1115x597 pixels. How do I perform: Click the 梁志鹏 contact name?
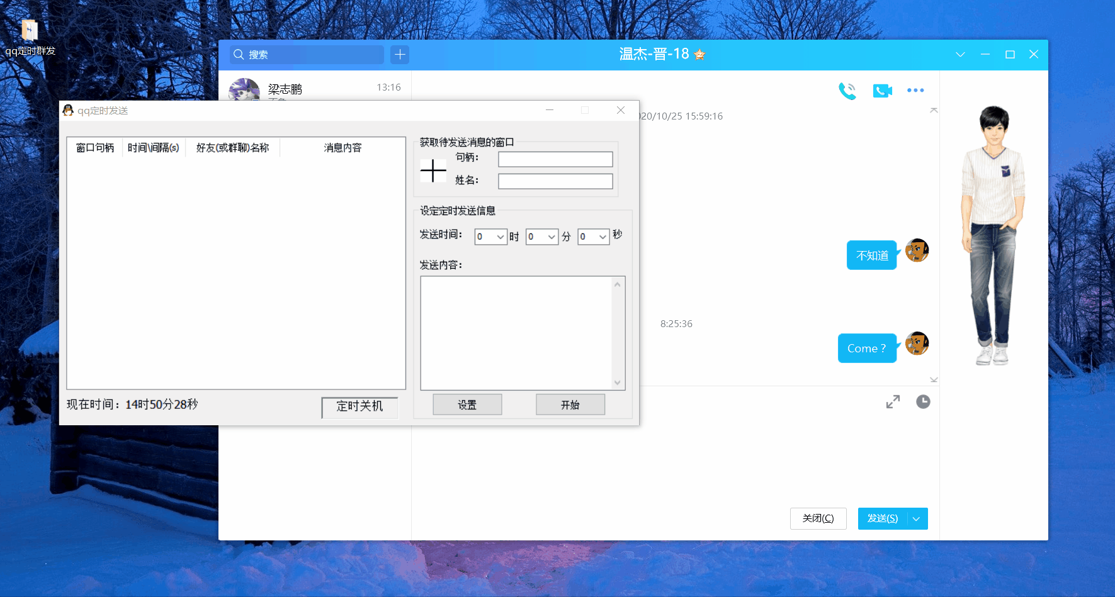tap(285, 89)
